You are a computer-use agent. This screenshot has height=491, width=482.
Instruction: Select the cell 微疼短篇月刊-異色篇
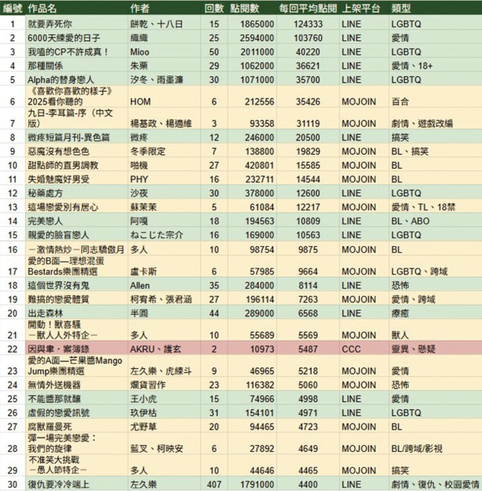coord(68,137)
